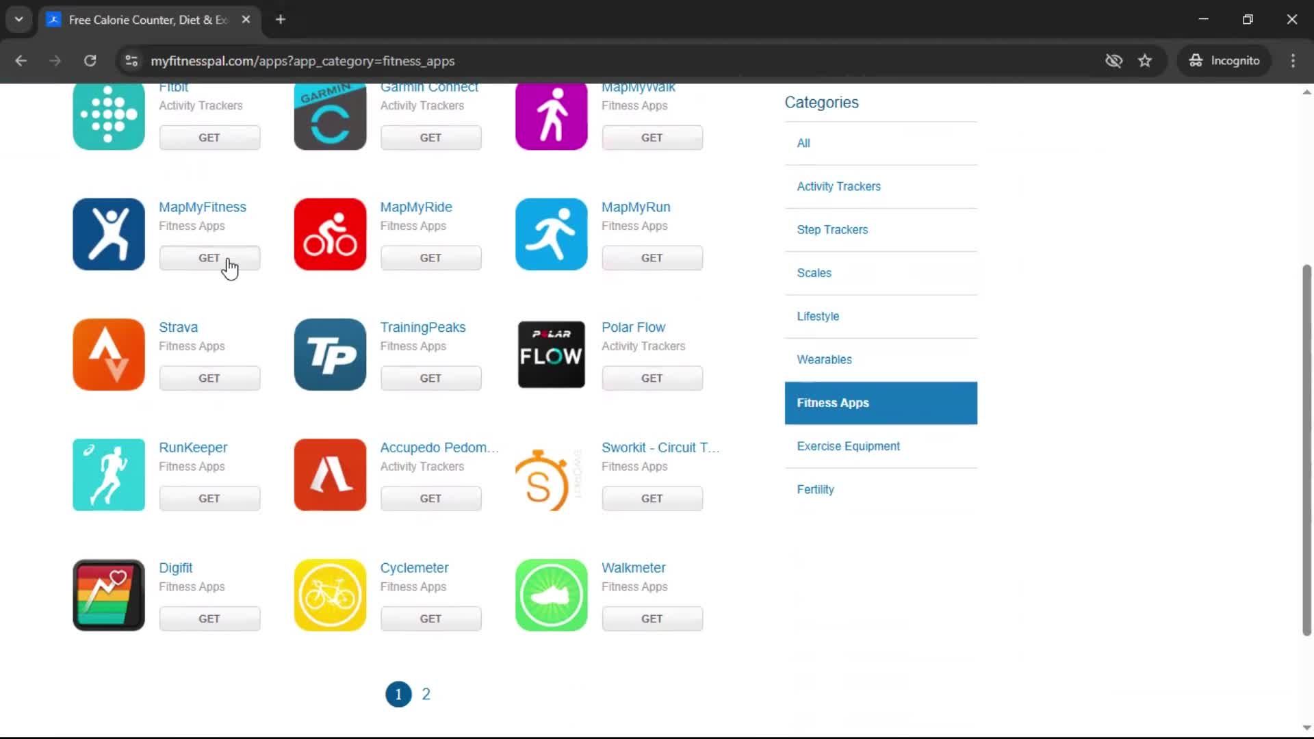The image size is (1314, 739).
Task: Open the Strava title link
Action: [x=179, y=328]
